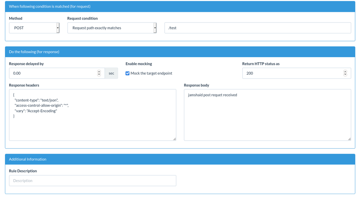Click the Method field label
Image resolution: width=358 pixels, height=198 pixels.
(x=15, y=18)
